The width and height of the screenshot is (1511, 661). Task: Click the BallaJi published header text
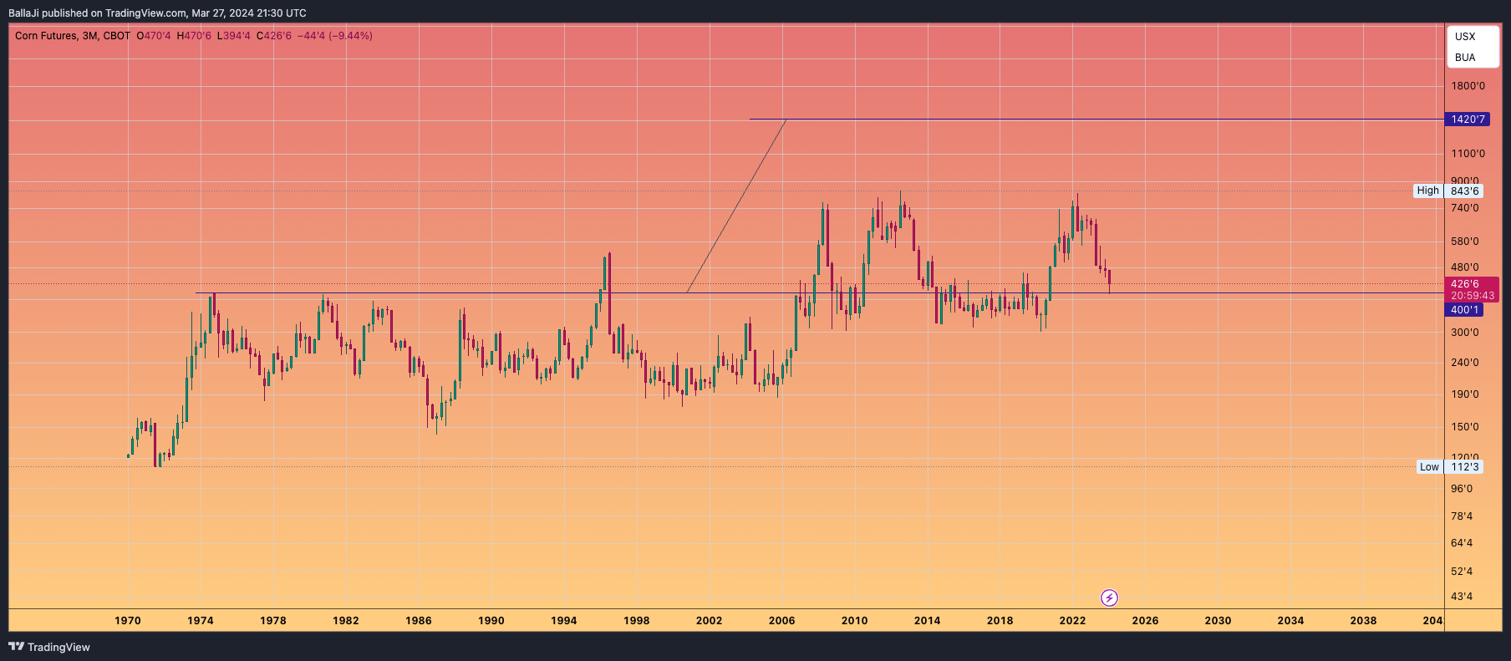157,13
